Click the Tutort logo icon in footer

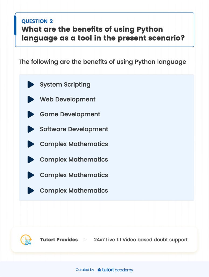click(x=99, y=270)
